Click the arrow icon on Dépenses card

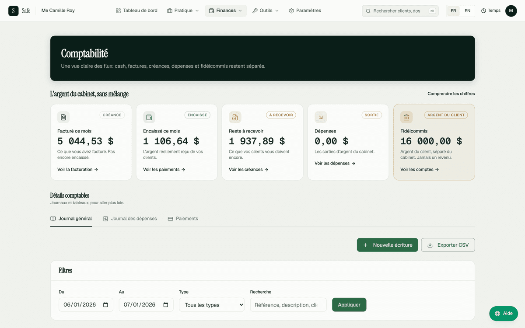[x=321, y=117]
